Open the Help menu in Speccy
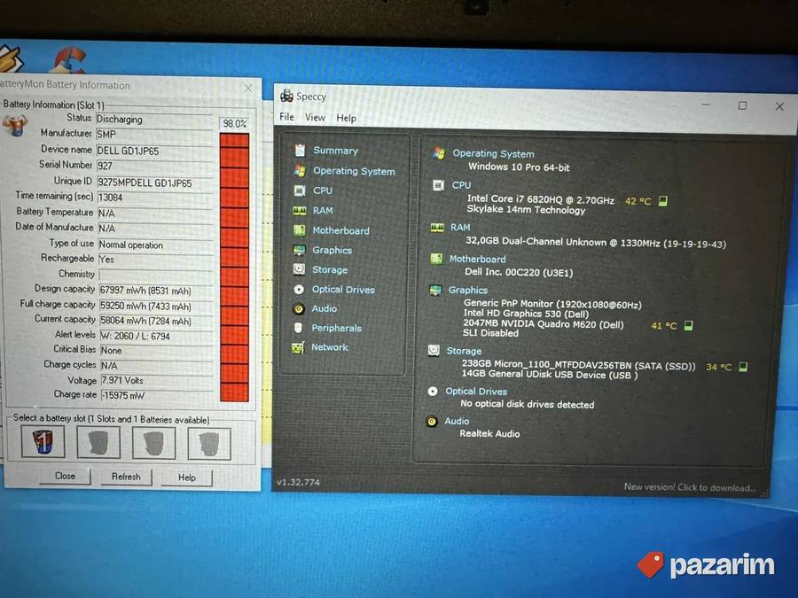The height and width of the screenshot is (598, 798). point(346,118)
